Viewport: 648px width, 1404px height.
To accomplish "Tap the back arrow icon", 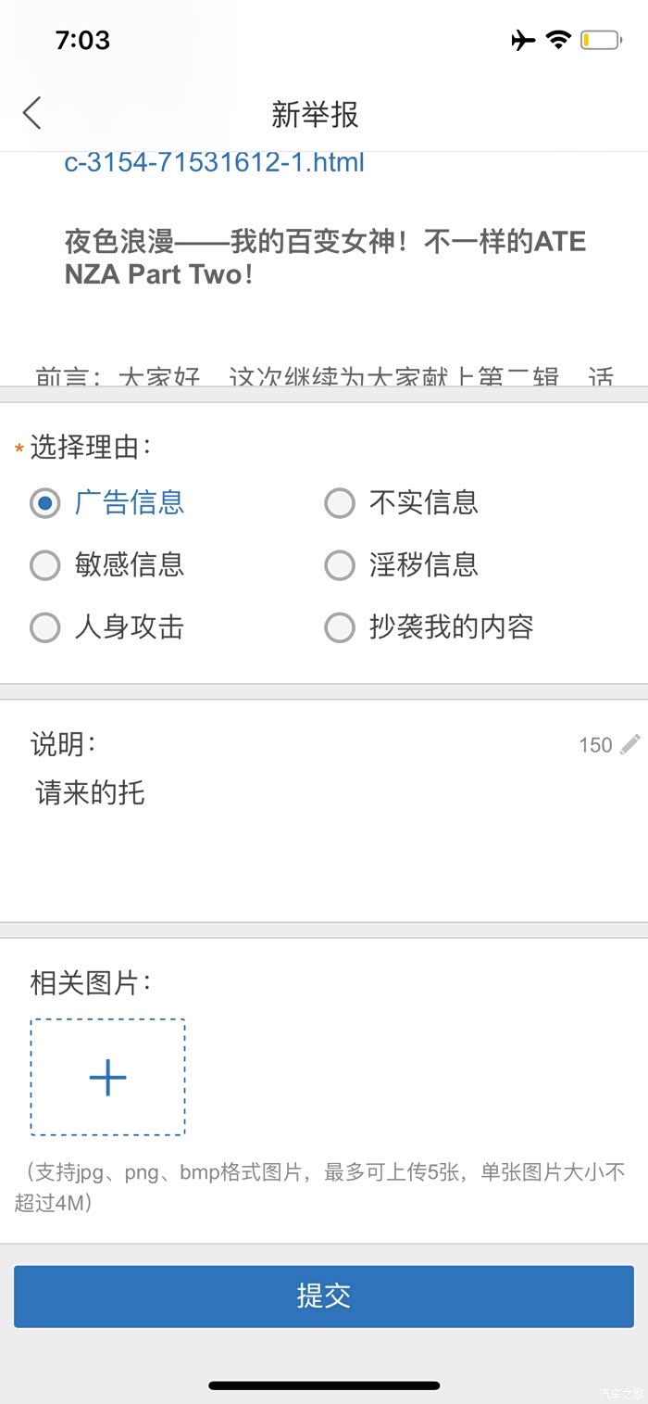I will (32, 114).
